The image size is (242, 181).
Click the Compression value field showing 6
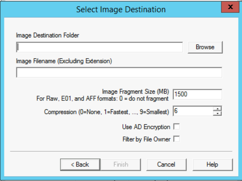[x=193, y=111]
